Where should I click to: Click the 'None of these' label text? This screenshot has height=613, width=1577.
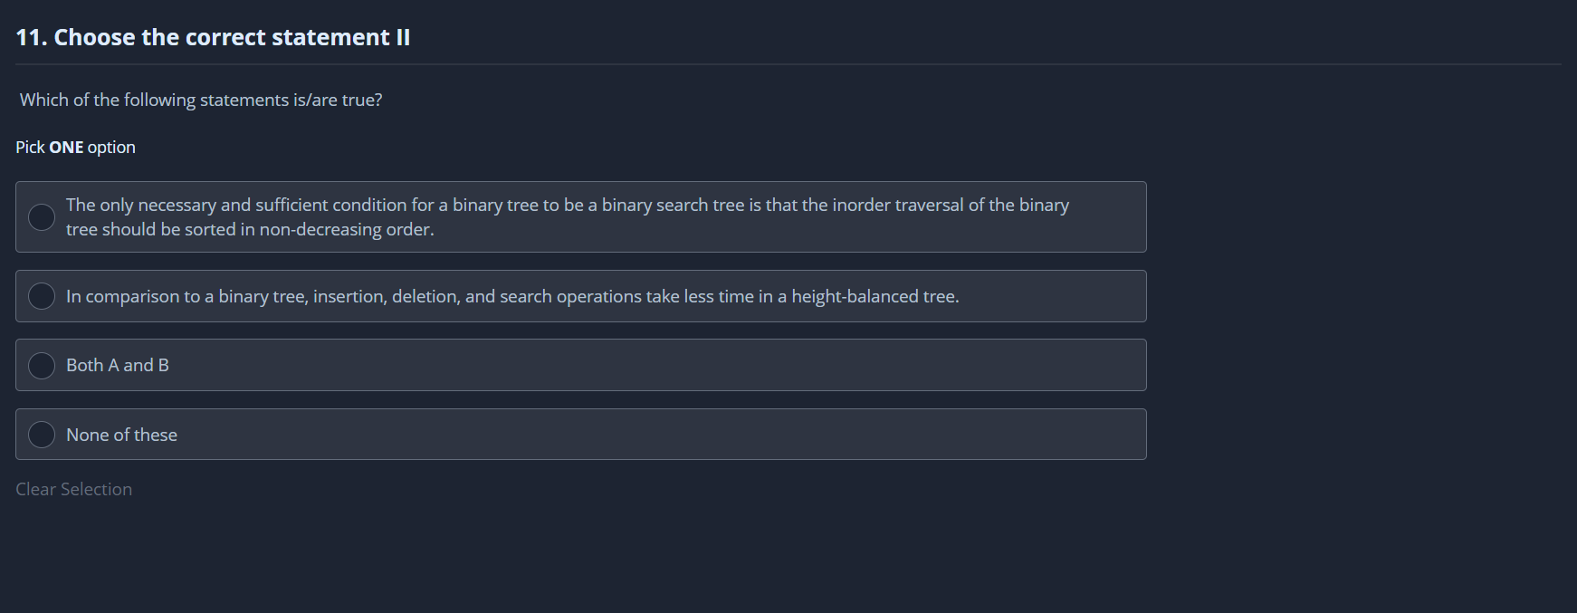click(121, 435)
